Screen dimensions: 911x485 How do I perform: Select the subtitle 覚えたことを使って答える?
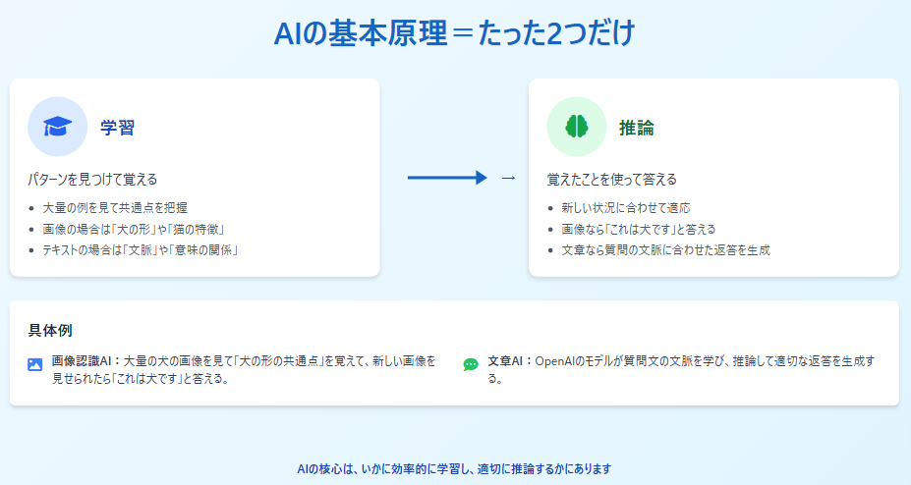(x=611, y=180)
